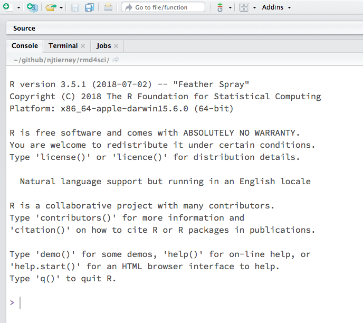Click the Print document icon
363x323 pixels.
pyautogui.click(x=108, y=7)
